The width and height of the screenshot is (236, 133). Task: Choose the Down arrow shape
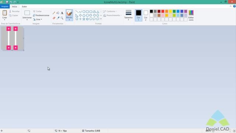coord(77,19)
